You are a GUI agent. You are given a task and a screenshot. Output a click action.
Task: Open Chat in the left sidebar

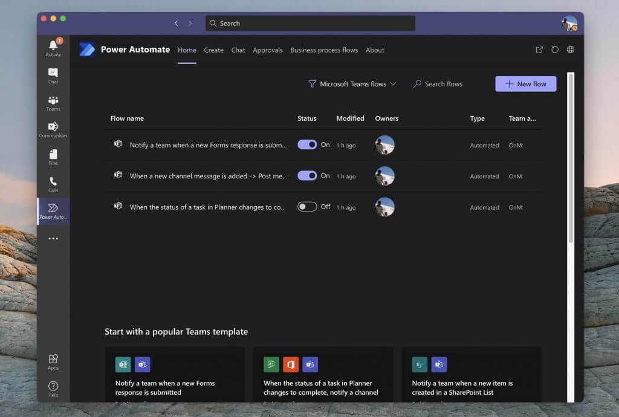pos(53,76)
